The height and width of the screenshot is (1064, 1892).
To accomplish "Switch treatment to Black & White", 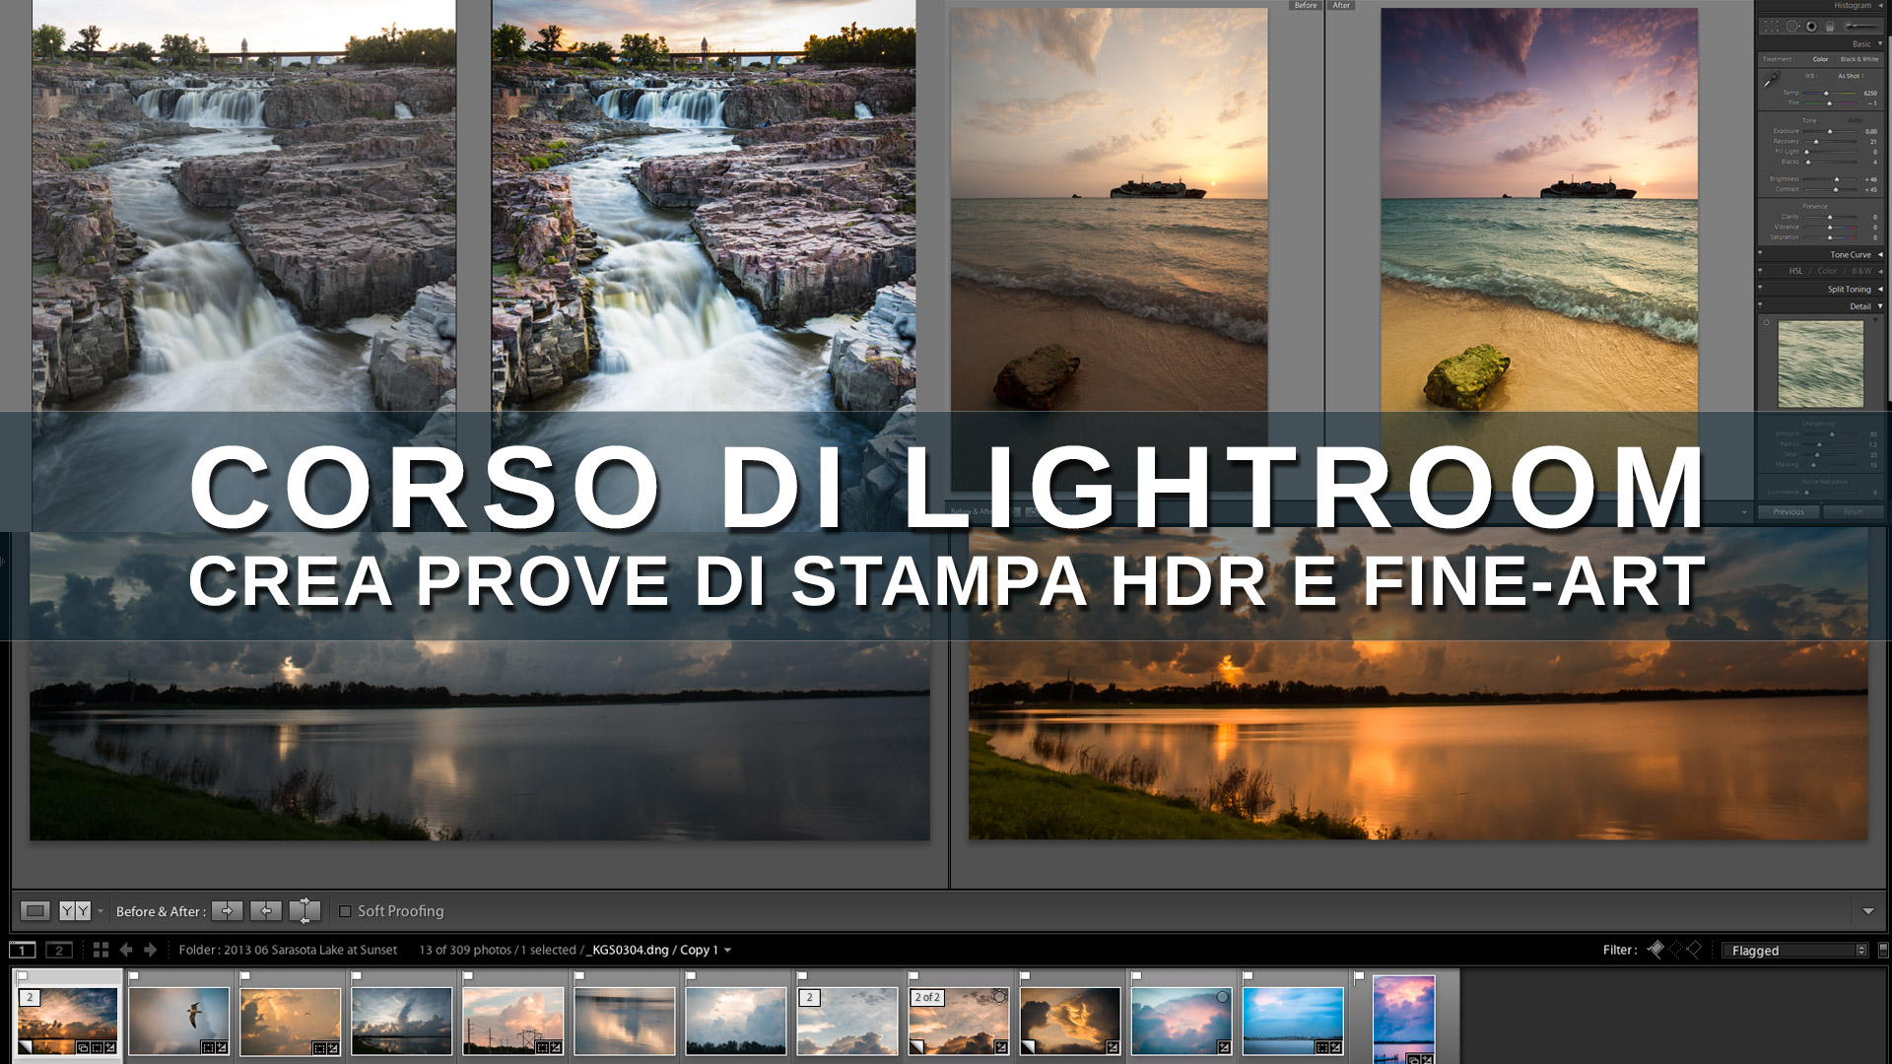I will pyautogui.click(x=1858, y=59).
